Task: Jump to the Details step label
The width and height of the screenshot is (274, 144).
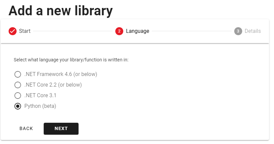Action: pos(253,31)
